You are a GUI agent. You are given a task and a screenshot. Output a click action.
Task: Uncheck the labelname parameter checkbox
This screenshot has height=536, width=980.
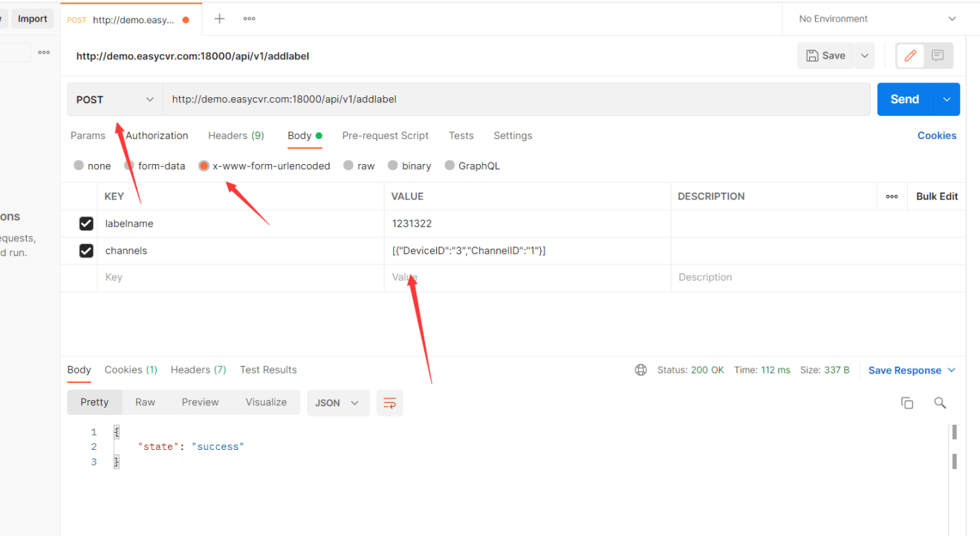[86, 223]
